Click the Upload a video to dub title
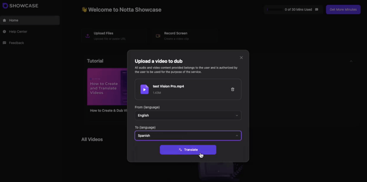Viewport: 367px width, 182px height. point(159,61)
